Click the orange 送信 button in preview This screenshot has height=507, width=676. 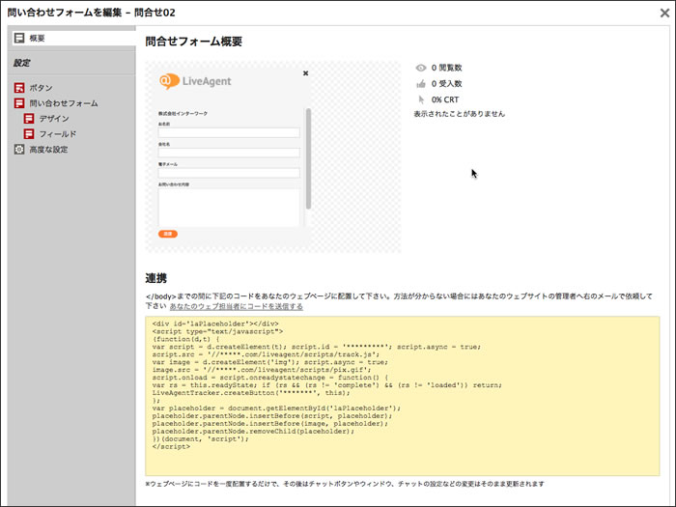click(168, 234)
